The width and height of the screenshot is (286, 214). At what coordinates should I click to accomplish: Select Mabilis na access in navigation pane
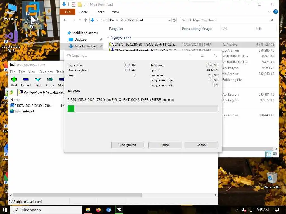(x=85, y=33)
